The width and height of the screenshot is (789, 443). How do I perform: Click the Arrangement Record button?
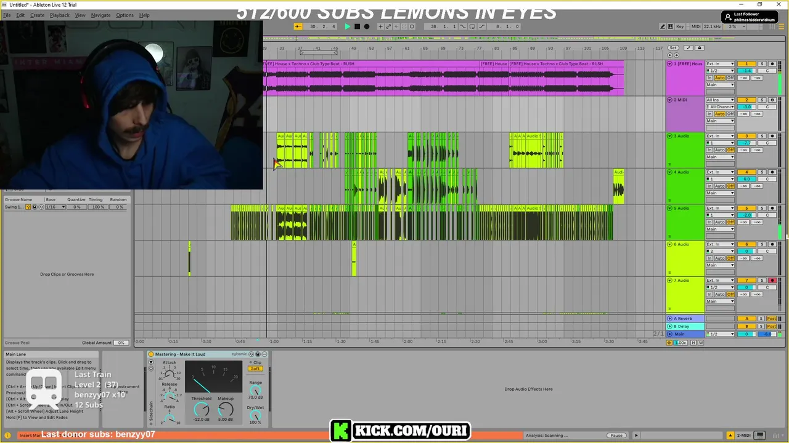click(367, 26)
